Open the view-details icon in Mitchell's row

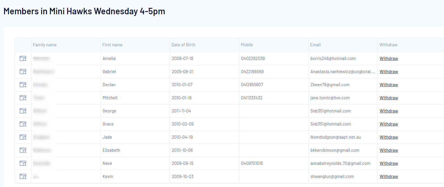[23, 98]
